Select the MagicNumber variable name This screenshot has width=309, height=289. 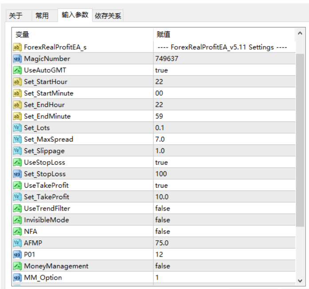click(x=47, y=58)
